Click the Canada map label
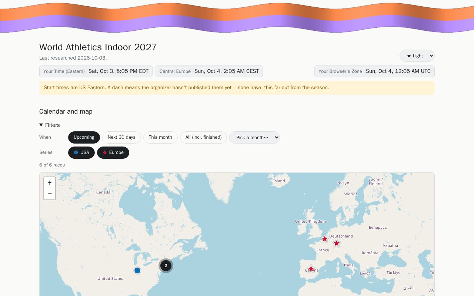 pyautogui.click(x=103, y=192)
